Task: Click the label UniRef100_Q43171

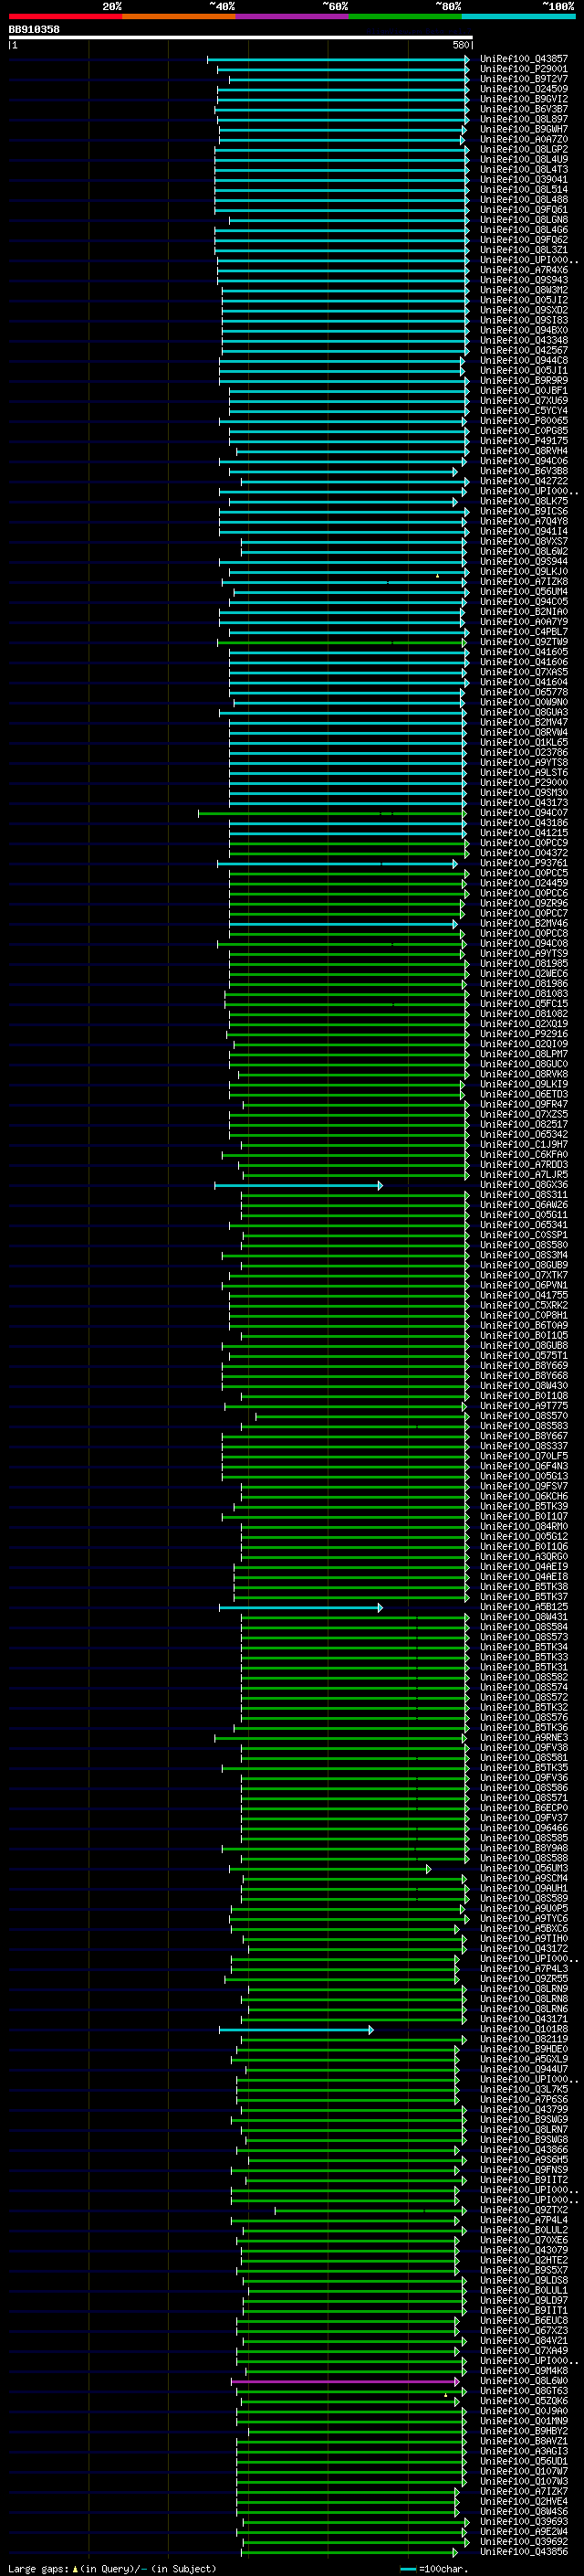Action: (x=523, y=2019)
